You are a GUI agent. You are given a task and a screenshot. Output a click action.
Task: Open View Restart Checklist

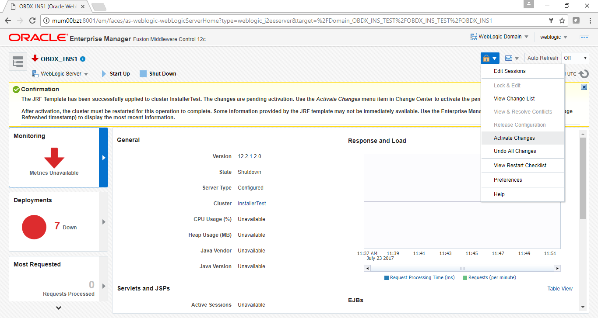[x=523, y=166]
